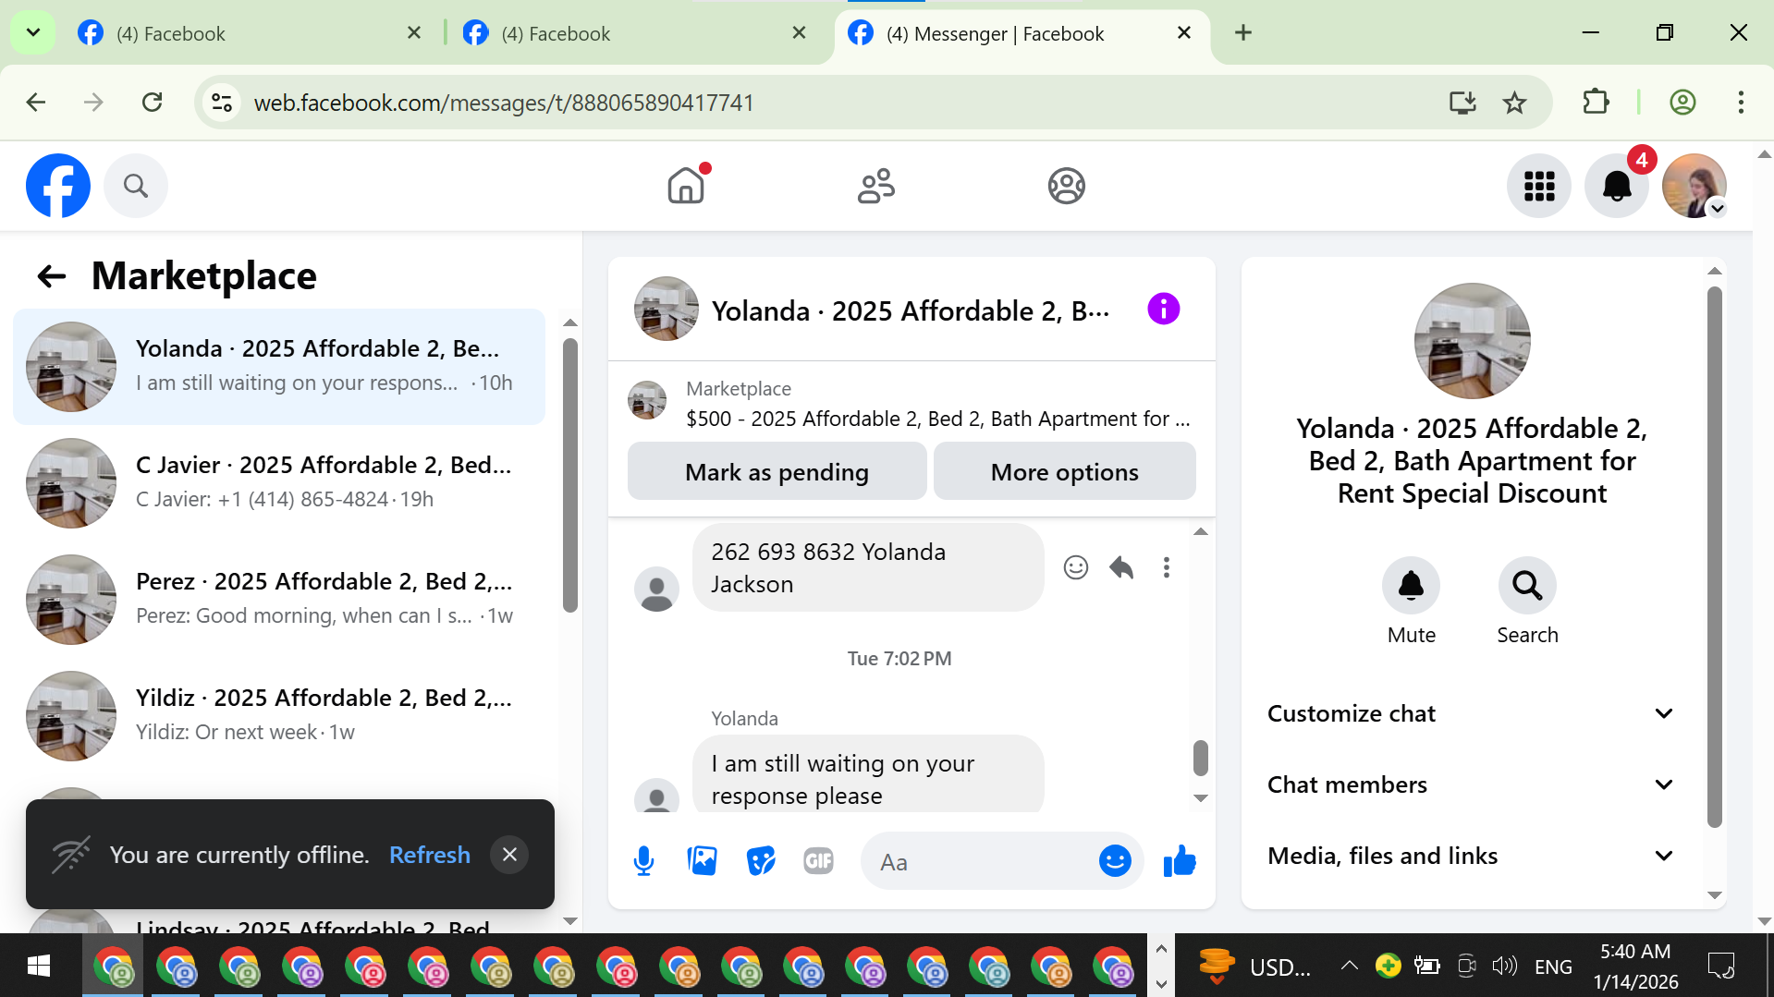This screenshot has width=1774, height=997.
Task: Reload the page in browser toolbar
Action: [153, 102]
